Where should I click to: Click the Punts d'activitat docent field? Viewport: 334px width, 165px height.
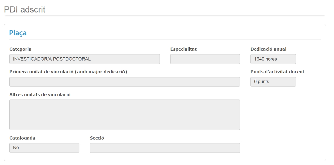coord(273,82)
